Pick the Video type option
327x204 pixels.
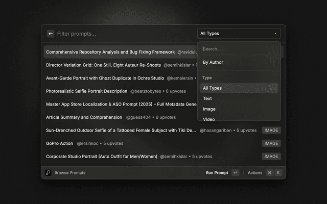(x=209, y=119)
